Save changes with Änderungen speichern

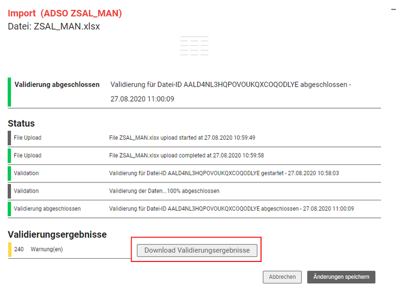click(x=341, y=277)
